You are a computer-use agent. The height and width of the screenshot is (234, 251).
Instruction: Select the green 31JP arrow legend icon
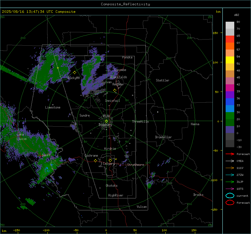(x=230, y=182)
